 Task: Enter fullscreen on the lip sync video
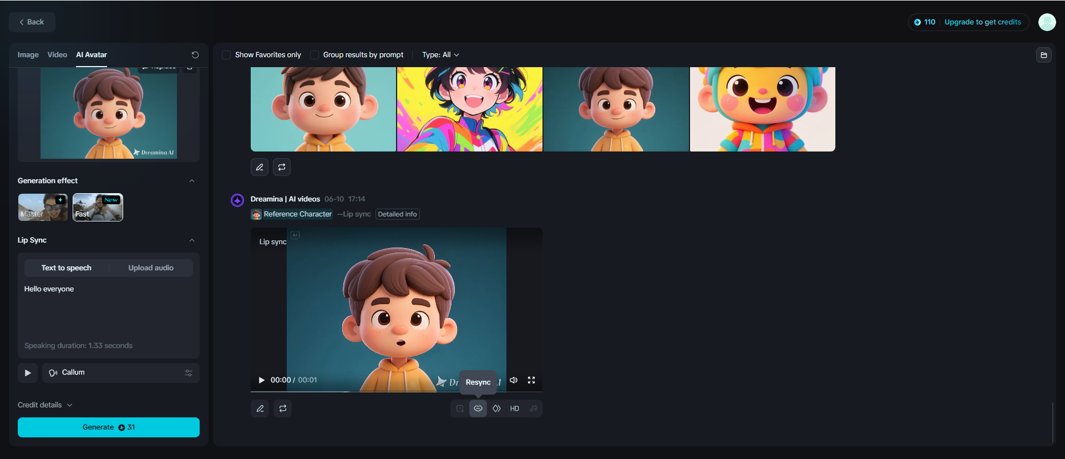click(x=531, y=380)
